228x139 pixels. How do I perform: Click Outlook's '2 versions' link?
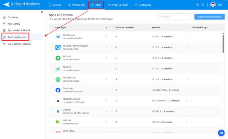click(x=169, y=111)
